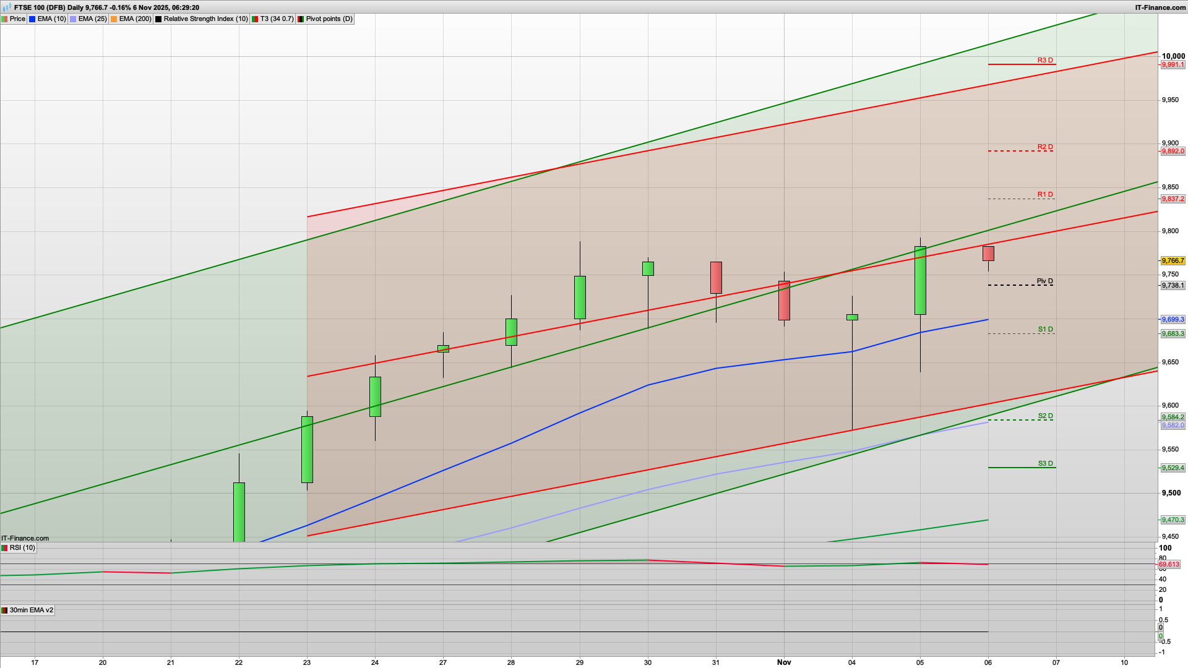Toggle the Price series via its legend entry
Screen dimensions: 1188x668
17,19
